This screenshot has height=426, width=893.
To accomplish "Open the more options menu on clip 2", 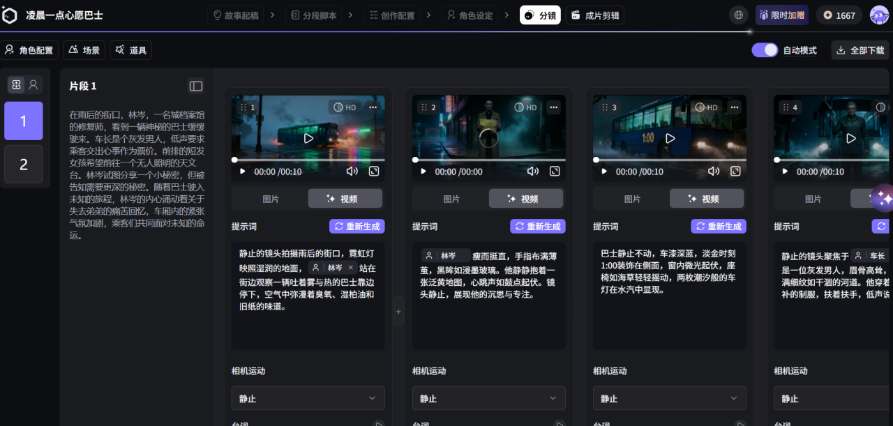I will click(553, 107).
